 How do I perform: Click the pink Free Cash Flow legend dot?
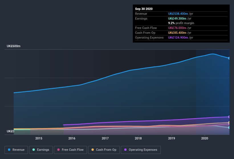click(x=58, y=150)
